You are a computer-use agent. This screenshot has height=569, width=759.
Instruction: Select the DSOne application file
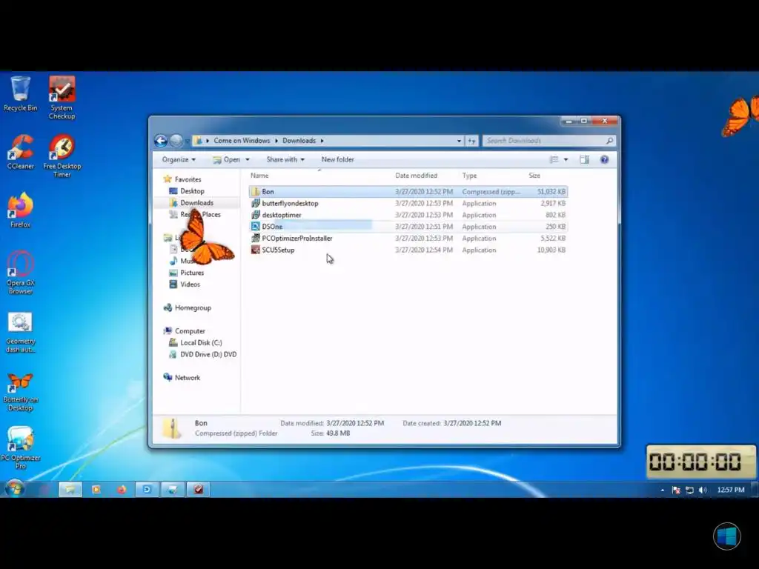pyautogui.click(x=408, y=227)
